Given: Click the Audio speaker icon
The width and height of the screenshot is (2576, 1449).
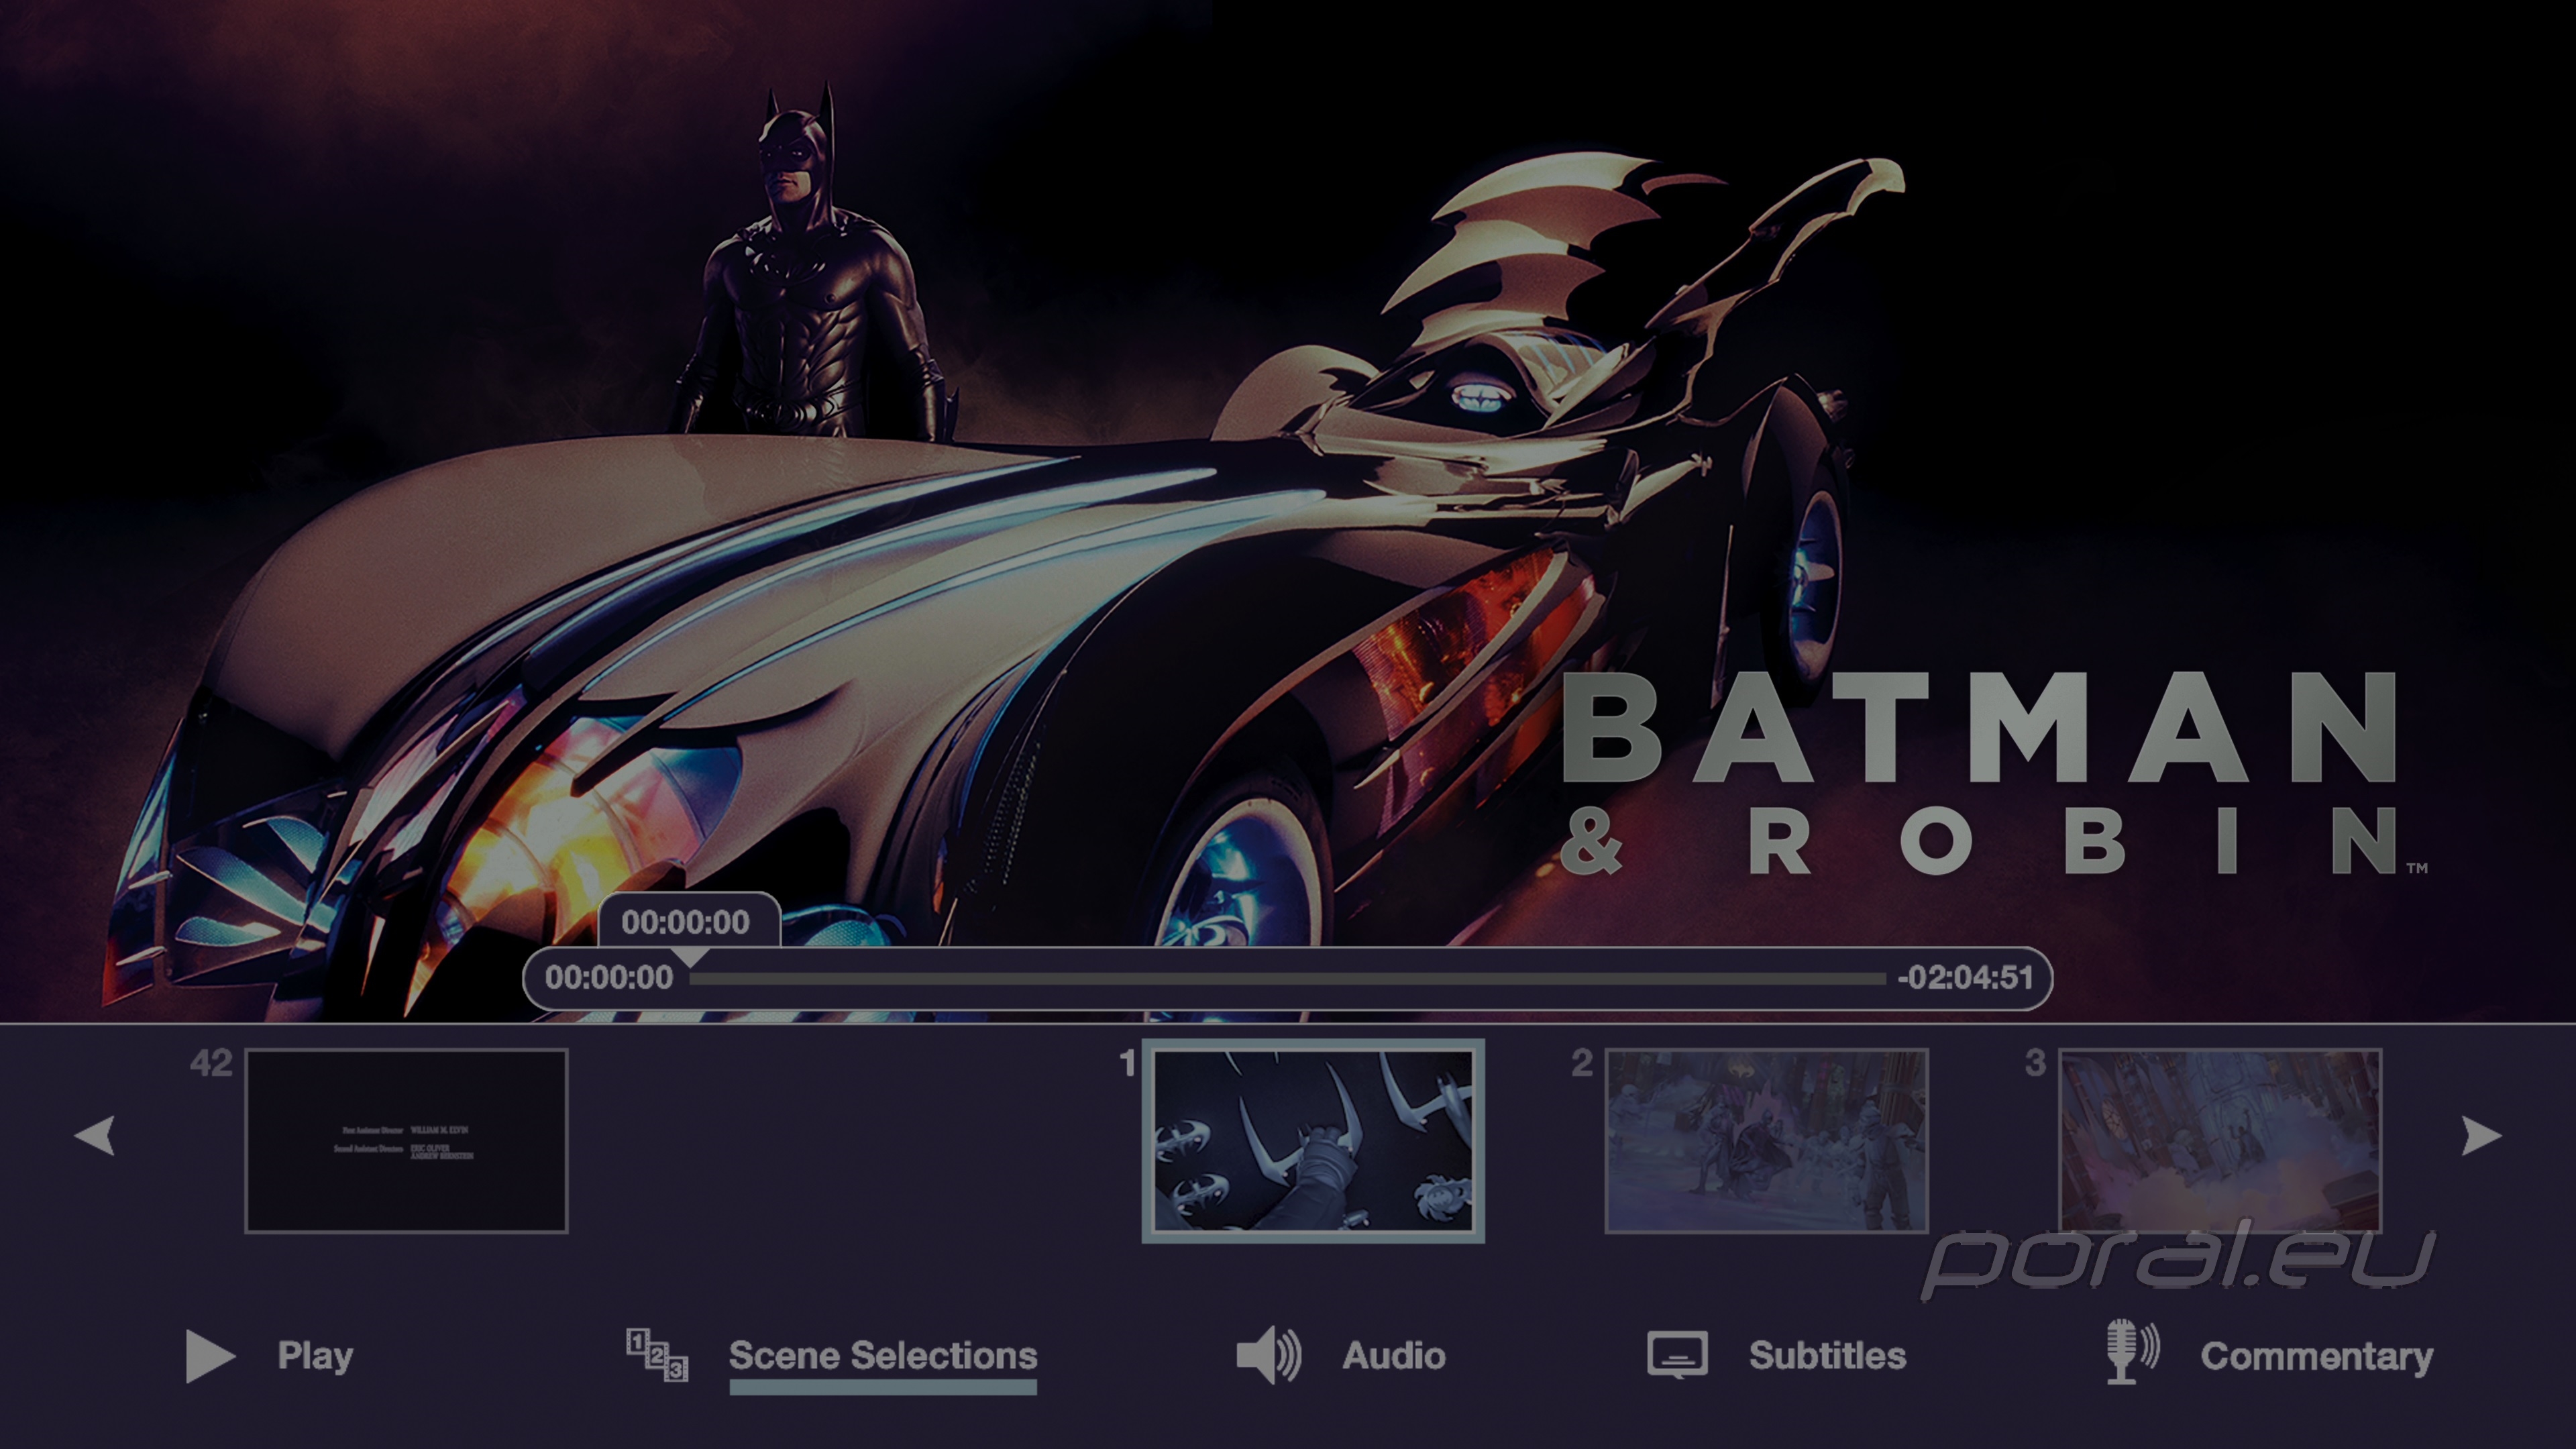Looking at the screenshot, I should (x=1269, y=1356).
